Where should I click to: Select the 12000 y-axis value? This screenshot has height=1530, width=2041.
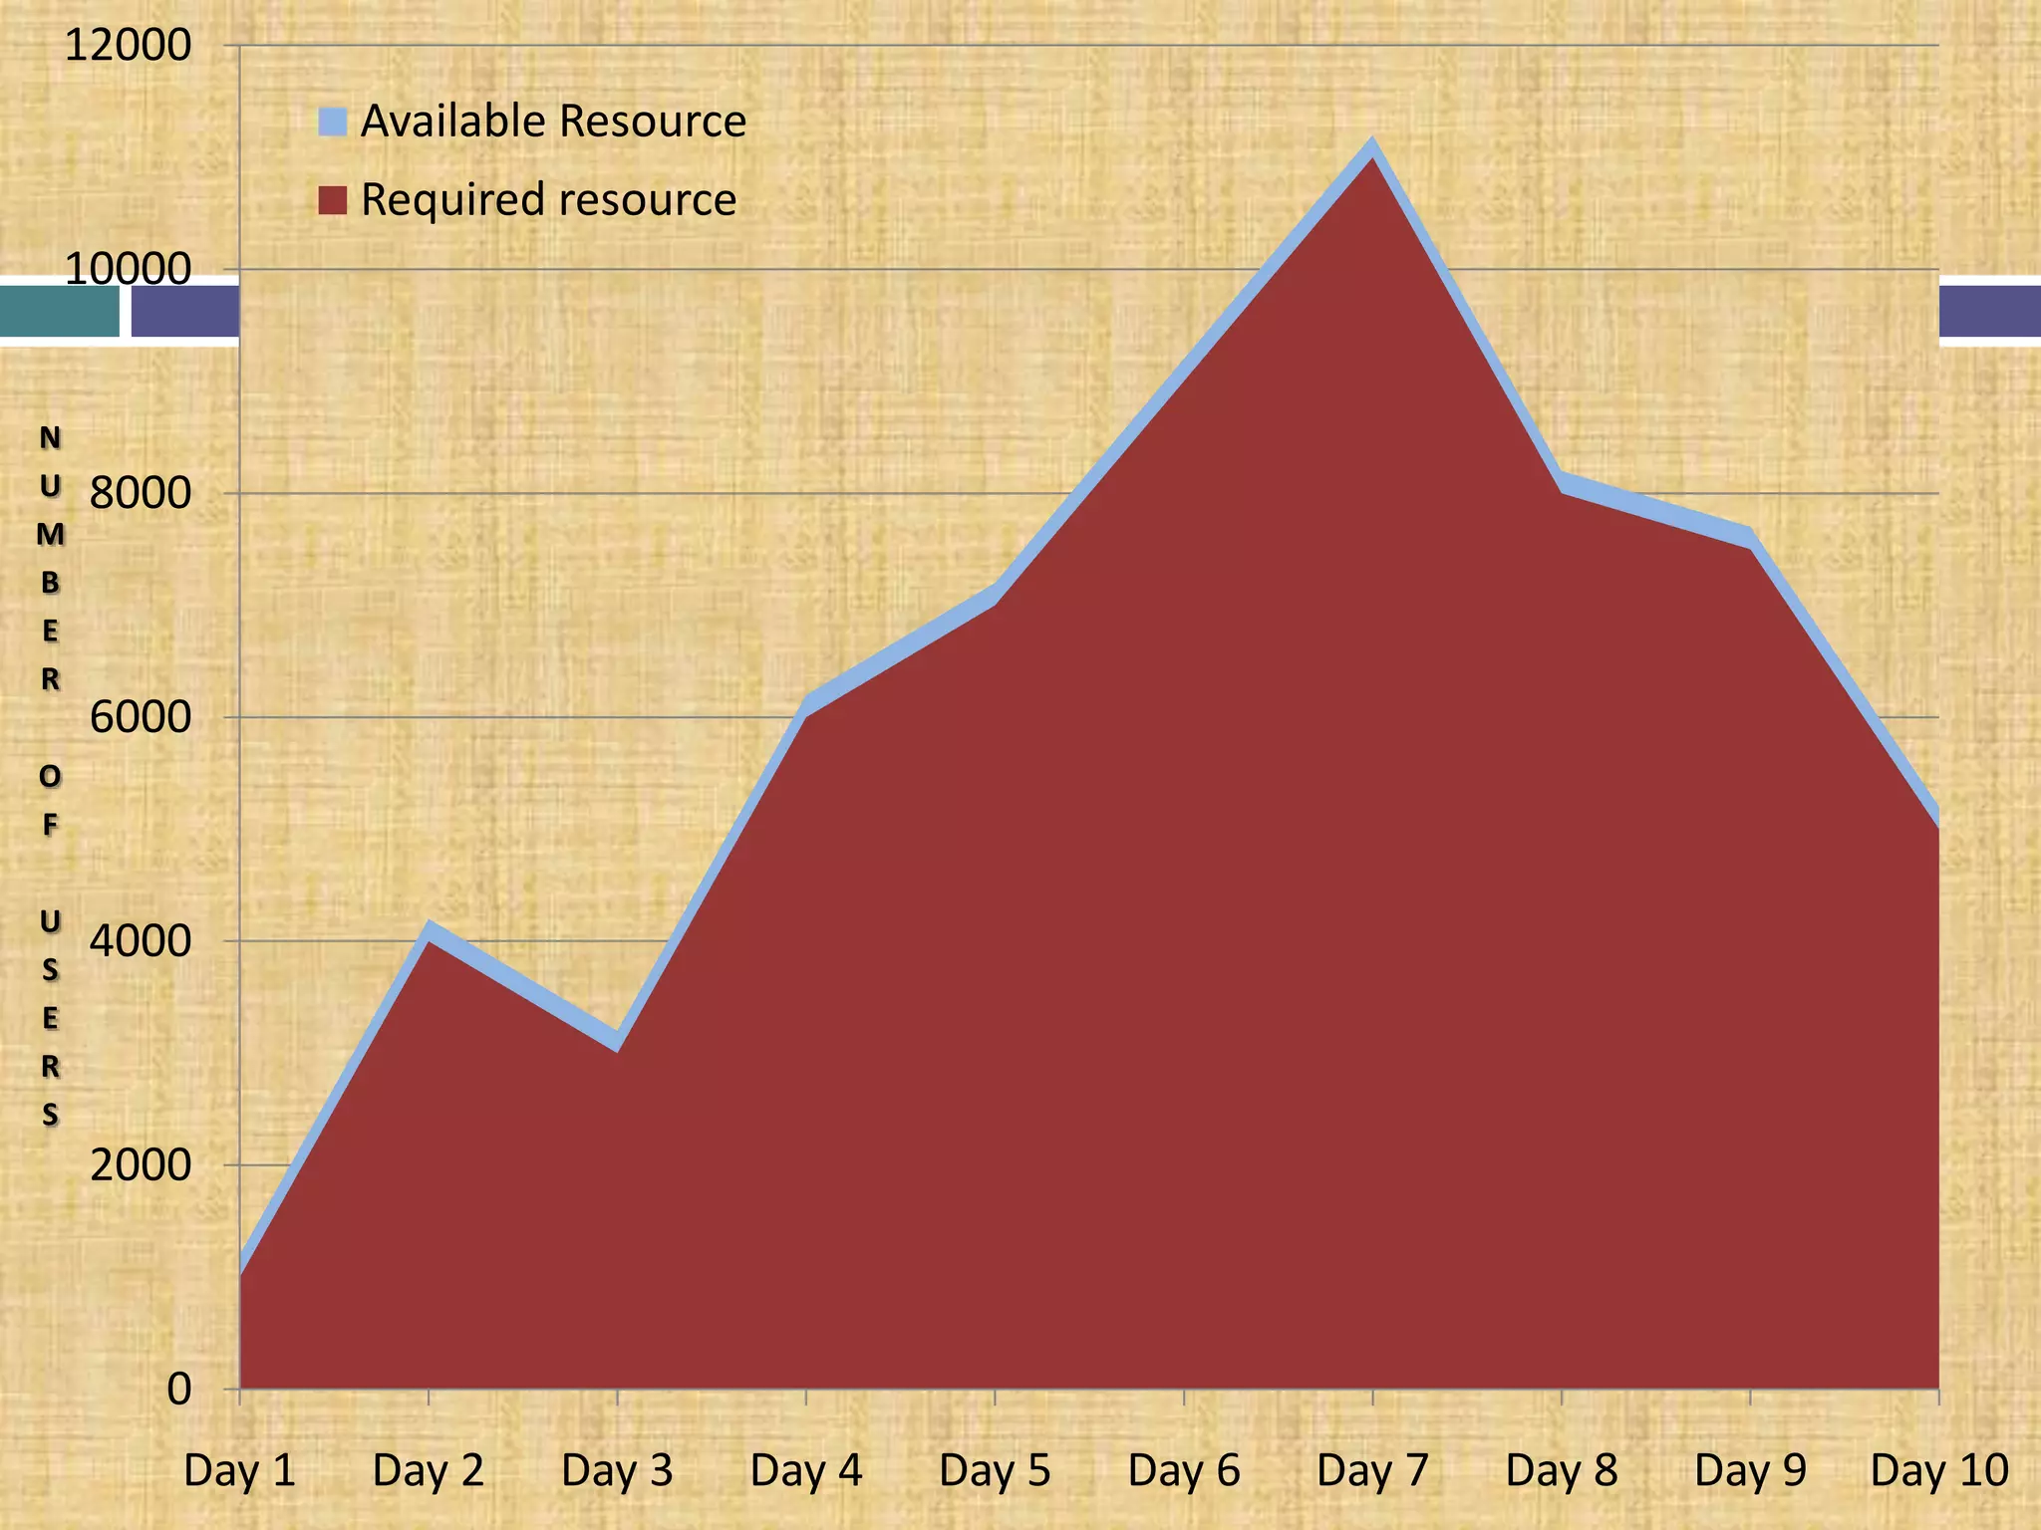[127, 46]
